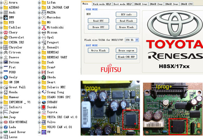203x139 pixels.
Task: Click the Erase Flash button
Action: click(x=126, y=27)
